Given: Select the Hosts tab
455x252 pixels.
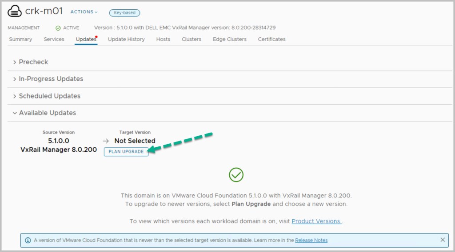Looking at the screenshot, I should point(163,39).
